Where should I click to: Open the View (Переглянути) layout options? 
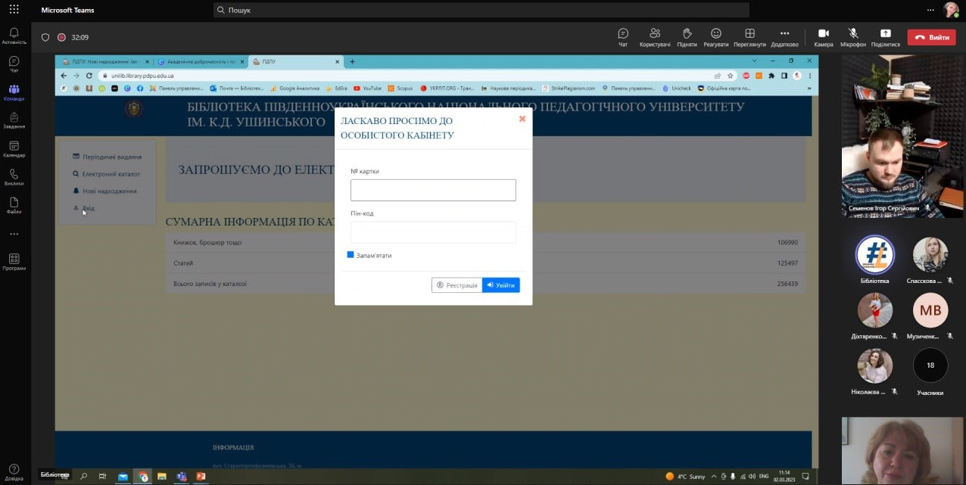coord(749,37)
